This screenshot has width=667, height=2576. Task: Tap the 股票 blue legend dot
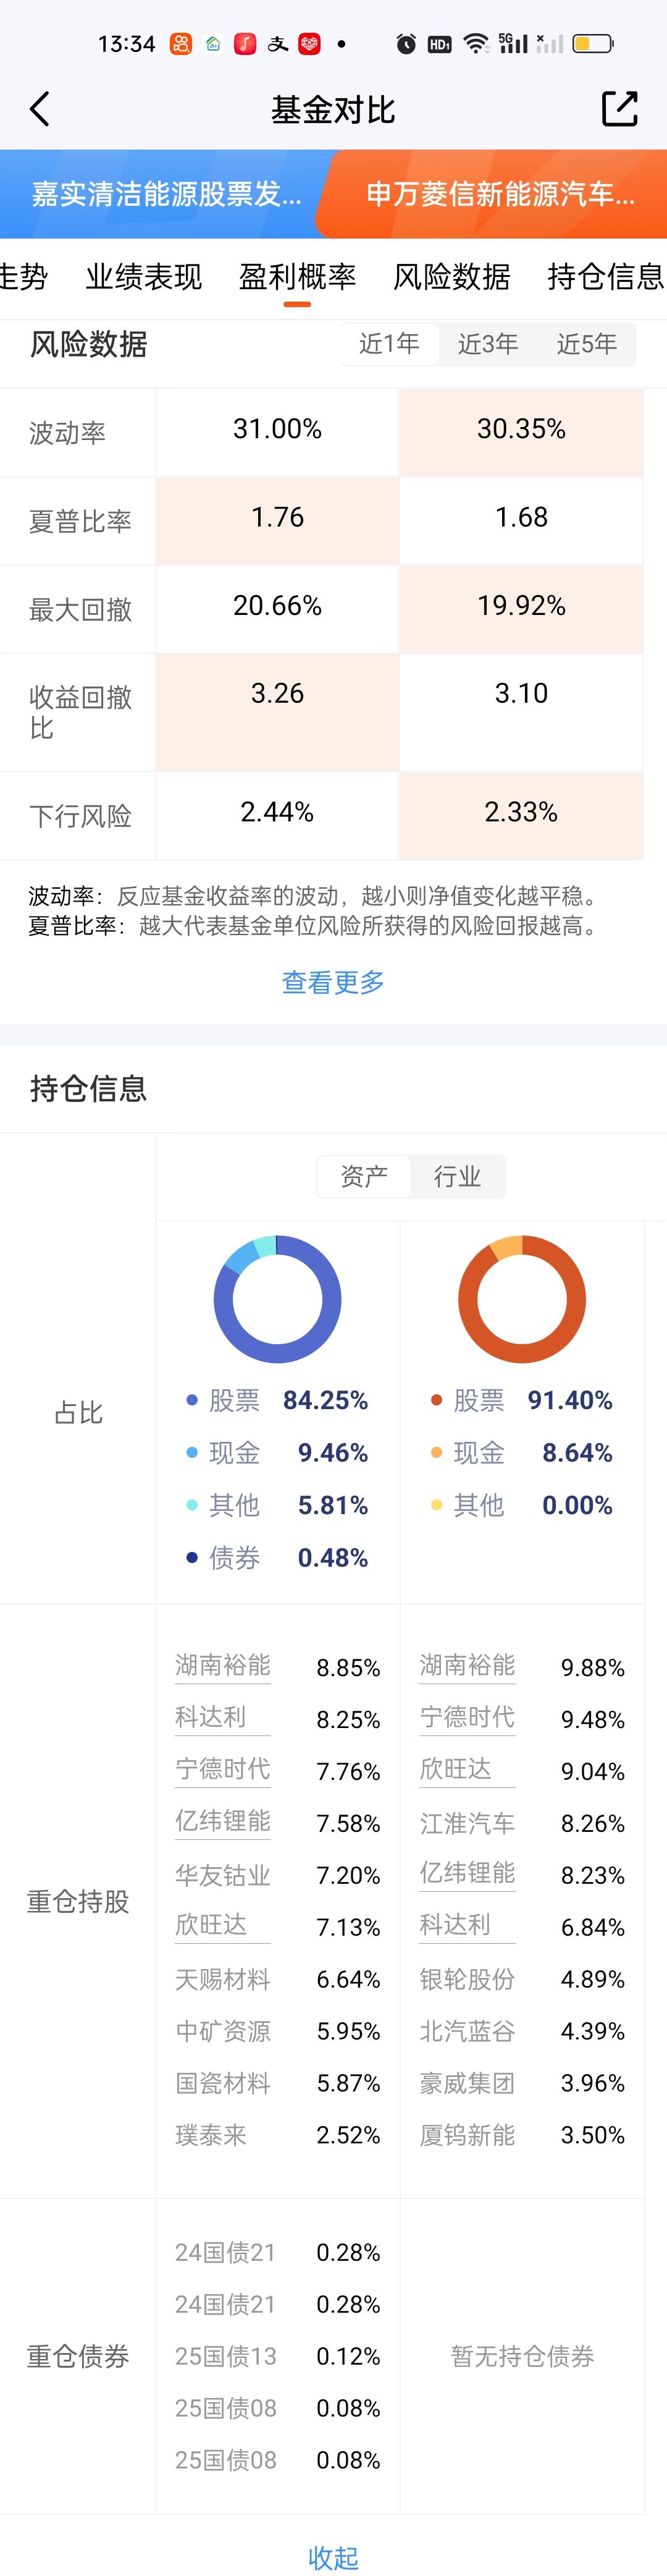tap(192, 1400)
